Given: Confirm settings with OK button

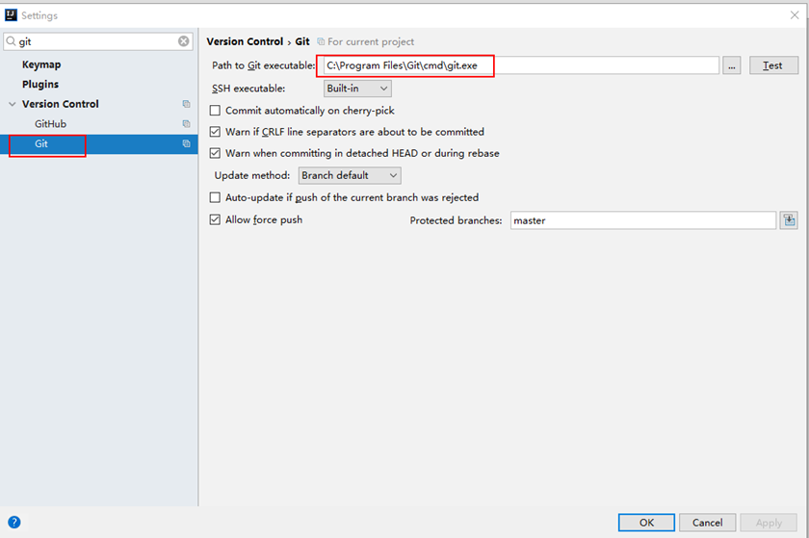Looking at the screenshot, I should click(x=646, y=523).
